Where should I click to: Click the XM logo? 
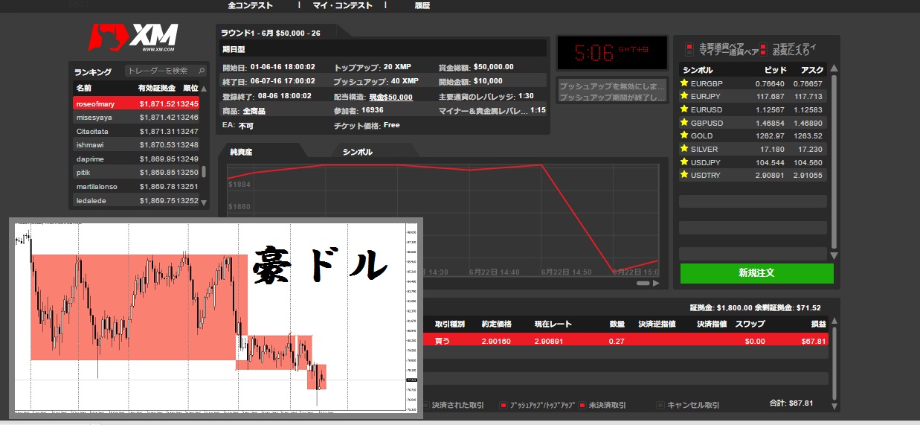pyautogui.click(x=132, y=36)
